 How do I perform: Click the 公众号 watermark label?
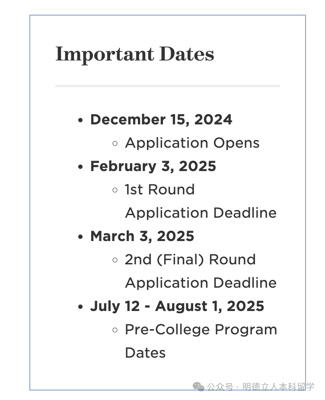pos(220,387)
